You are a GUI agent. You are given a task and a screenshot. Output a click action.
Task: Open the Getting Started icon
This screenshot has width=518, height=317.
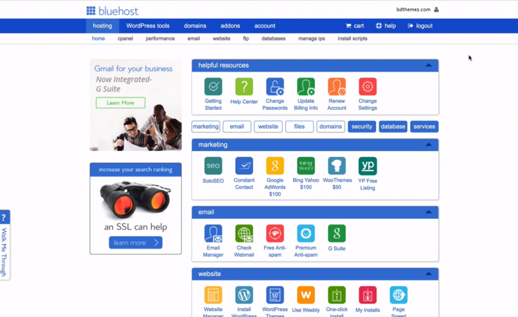coord(213,87)
